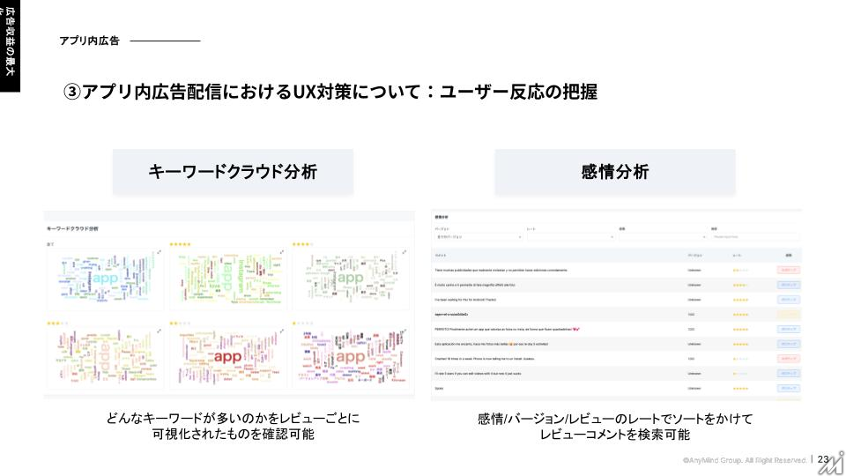Viewport: 846px width, 476px height.
Task: Open the one-star word cloud image
Action: click(x=351, y=357)
